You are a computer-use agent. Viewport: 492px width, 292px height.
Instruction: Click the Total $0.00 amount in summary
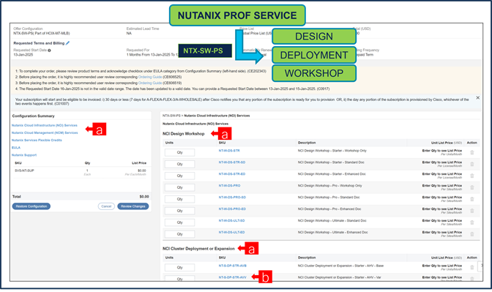click(144, 197)
